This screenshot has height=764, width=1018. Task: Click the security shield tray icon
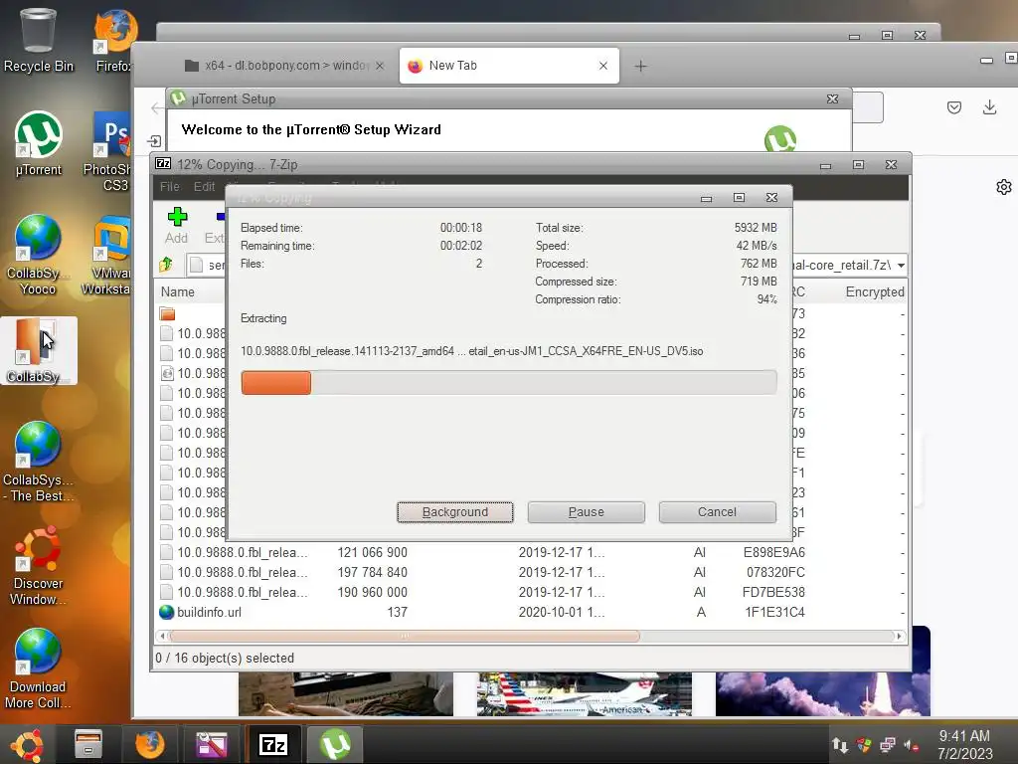[864, 745]
